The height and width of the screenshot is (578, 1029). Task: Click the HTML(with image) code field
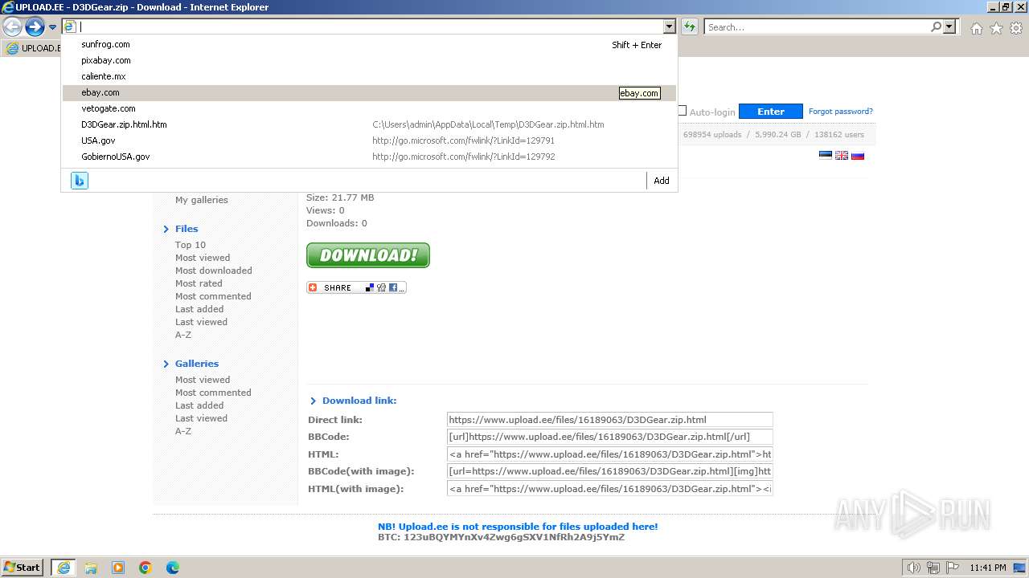[x=609, y=489]
